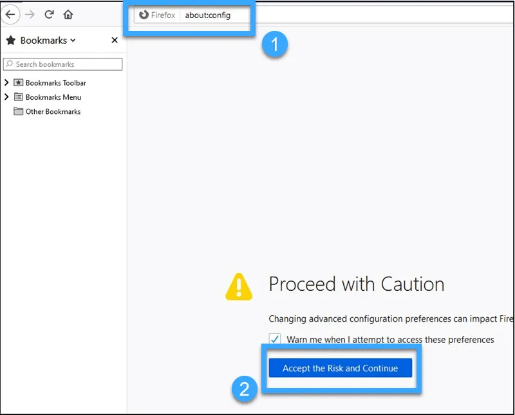Reload the current page
515x415 pixels.
click(49, 15)
